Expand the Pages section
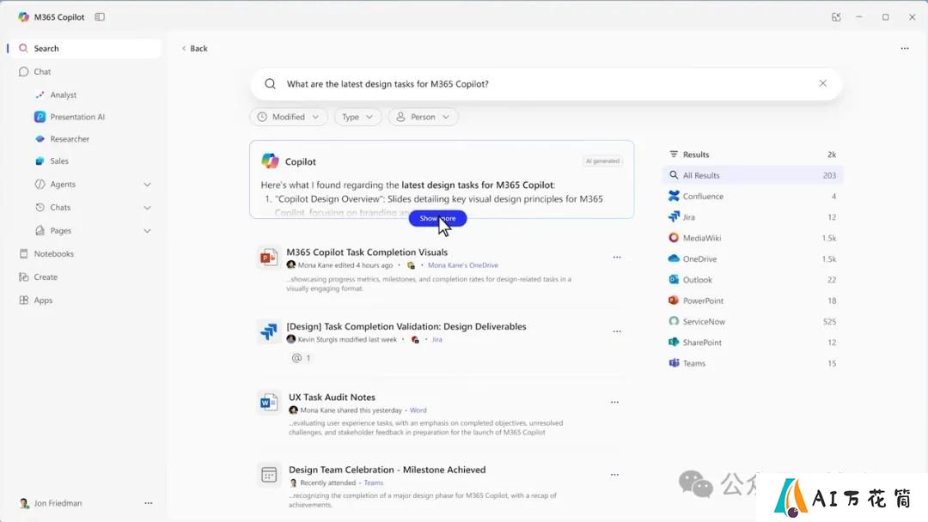 click(148, 231)
